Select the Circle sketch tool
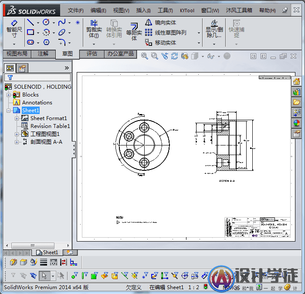305x294 pixels. 46,22
